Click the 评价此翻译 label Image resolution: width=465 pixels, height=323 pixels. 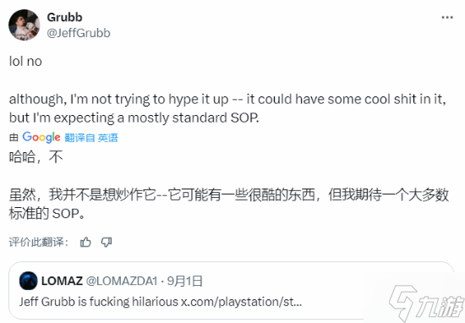pos(39,242)
